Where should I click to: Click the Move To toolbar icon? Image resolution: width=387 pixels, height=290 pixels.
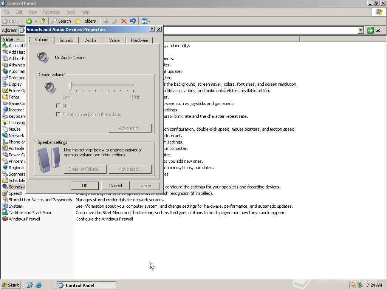[x=106, y=21]
